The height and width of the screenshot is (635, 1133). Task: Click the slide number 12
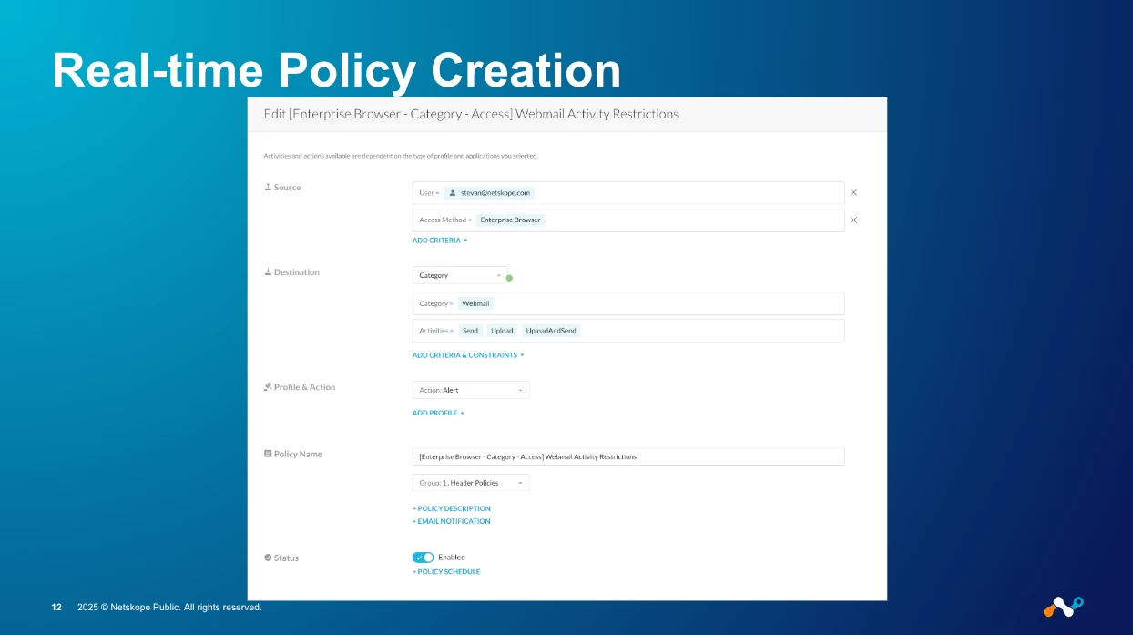tap(56, 607)
